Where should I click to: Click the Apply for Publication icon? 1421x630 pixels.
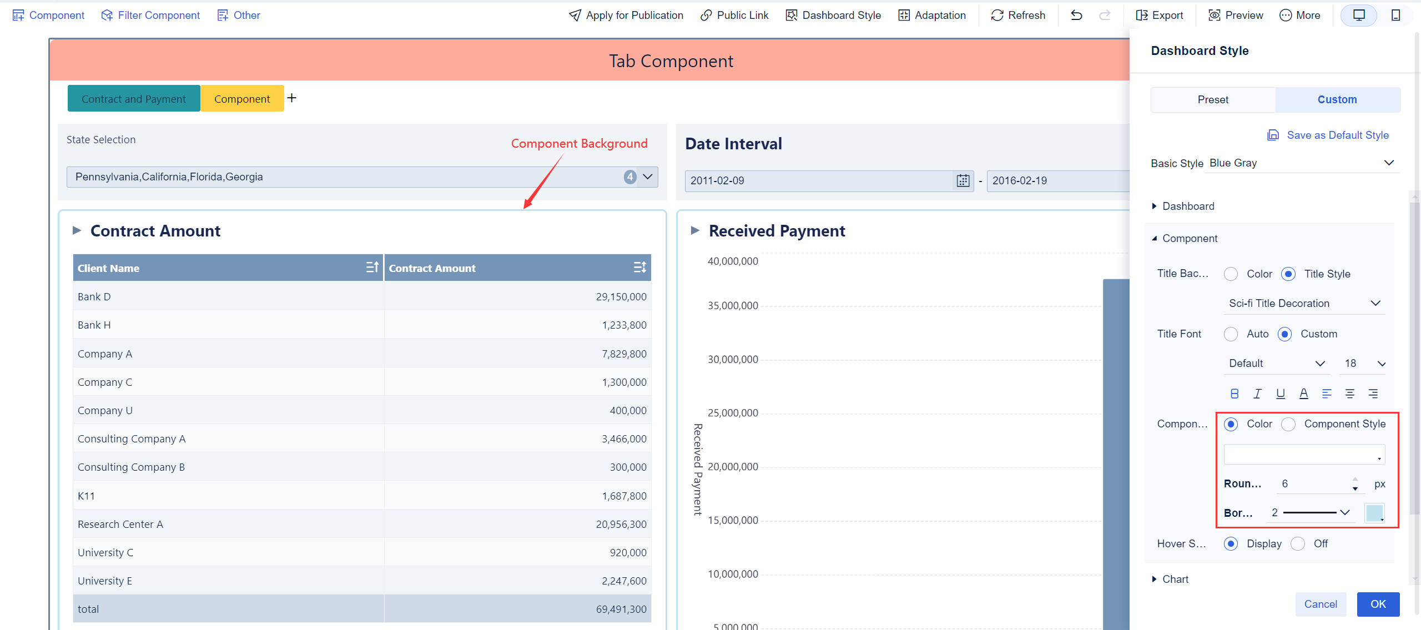pyautogui.click(x=575, y=15)
